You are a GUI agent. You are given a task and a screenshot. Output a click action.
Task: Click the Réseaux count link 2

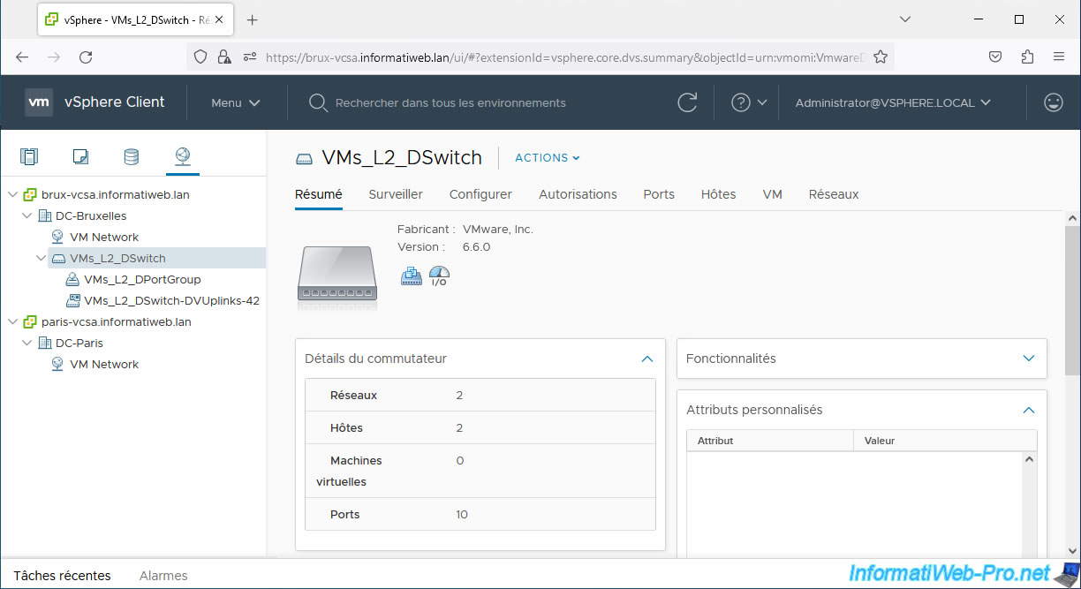pos(460,395)
